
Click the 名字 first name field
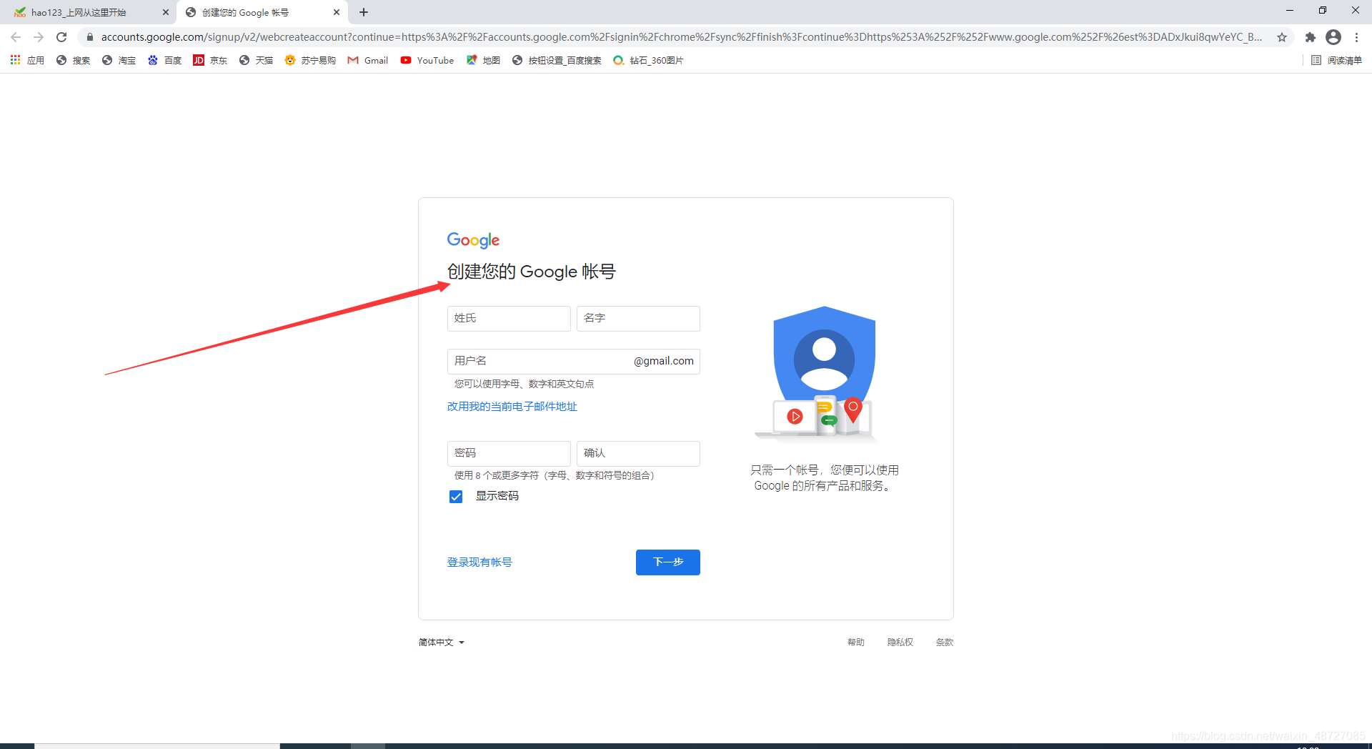click(x=638, y=319)
